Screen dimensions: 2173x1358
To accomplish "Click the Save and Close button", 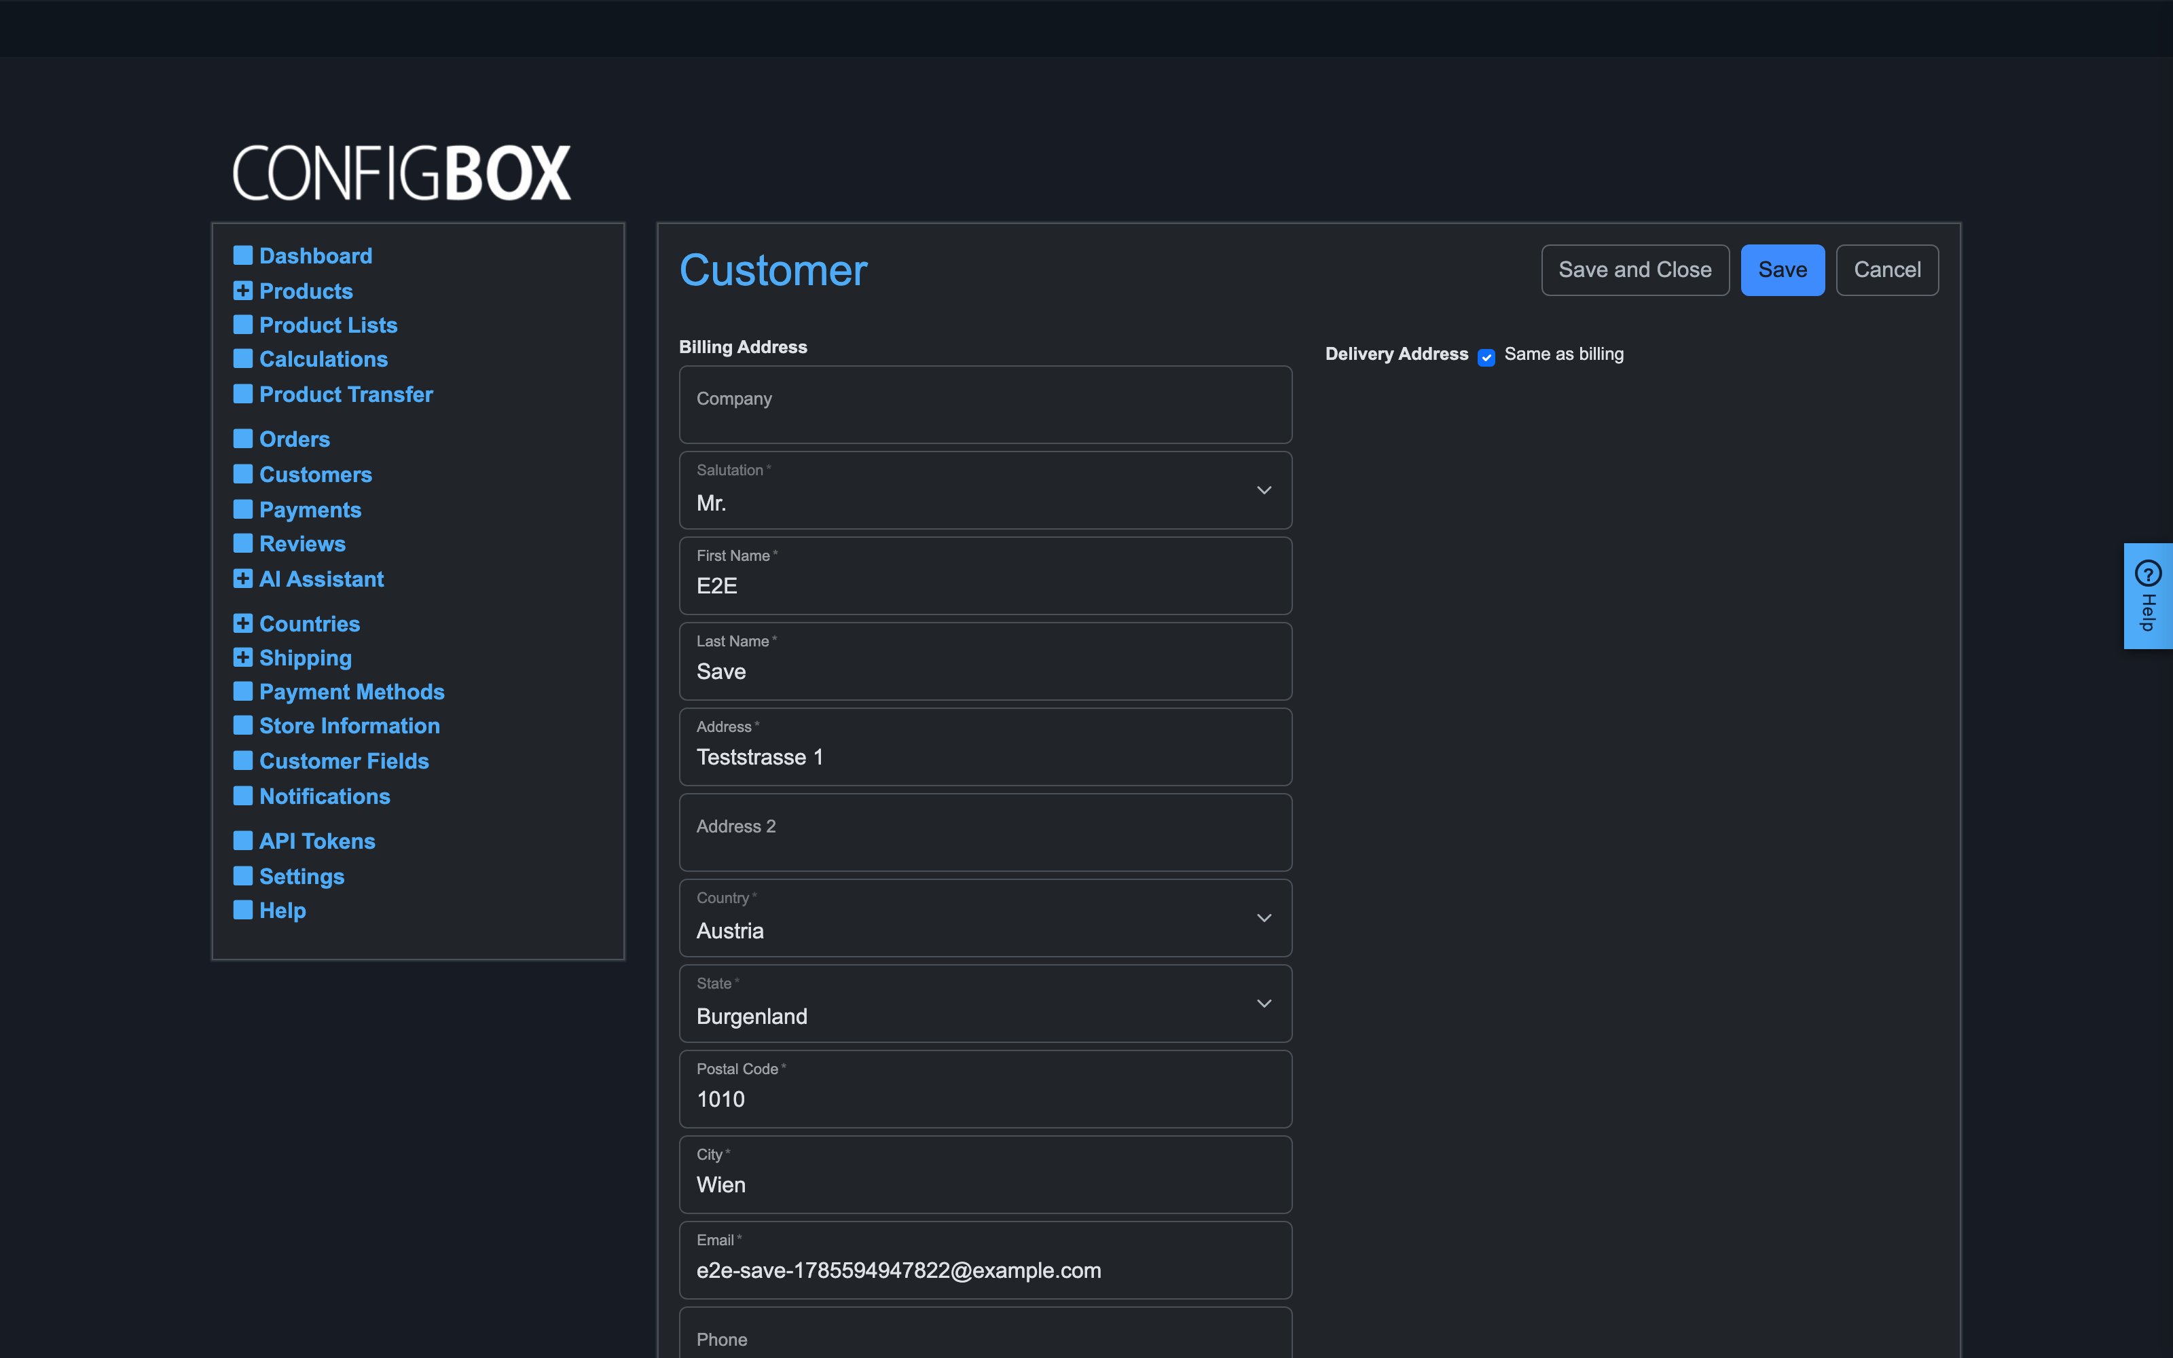I will click(x=1635, y=270).
